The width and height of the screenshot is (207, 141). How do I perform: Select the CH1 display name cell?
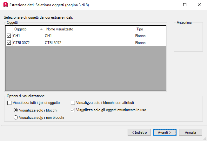pyautogui.click(x=89, y=36)
